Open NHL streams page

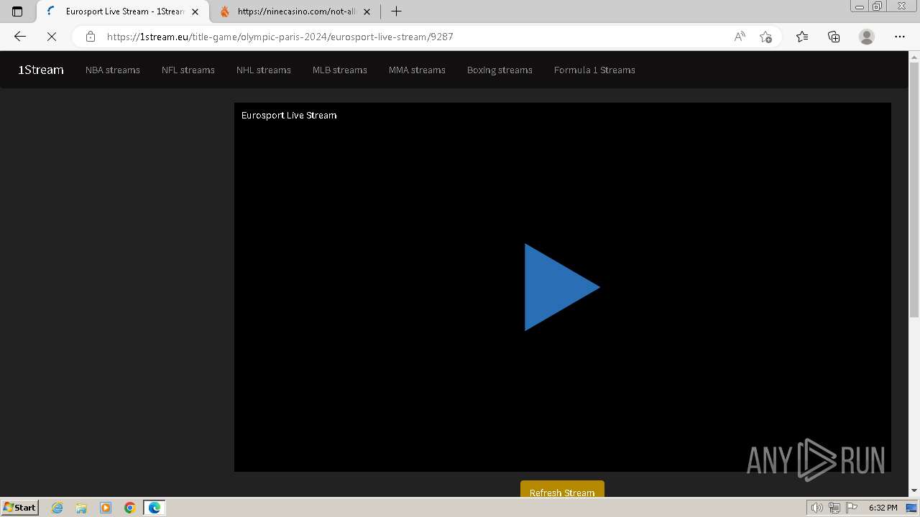[264, 70]
